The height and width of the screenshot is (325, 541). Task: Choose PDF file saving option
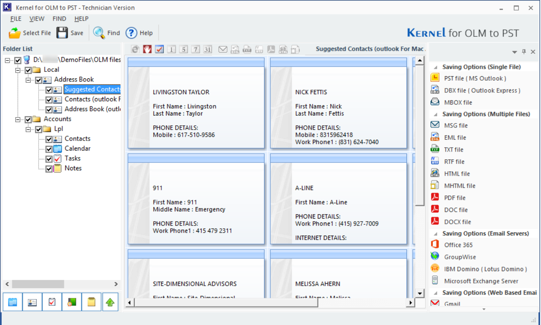point(455,198)
